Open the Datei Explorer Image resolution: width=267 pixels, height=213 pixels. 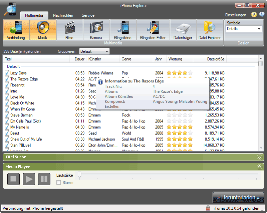point(210,30)
